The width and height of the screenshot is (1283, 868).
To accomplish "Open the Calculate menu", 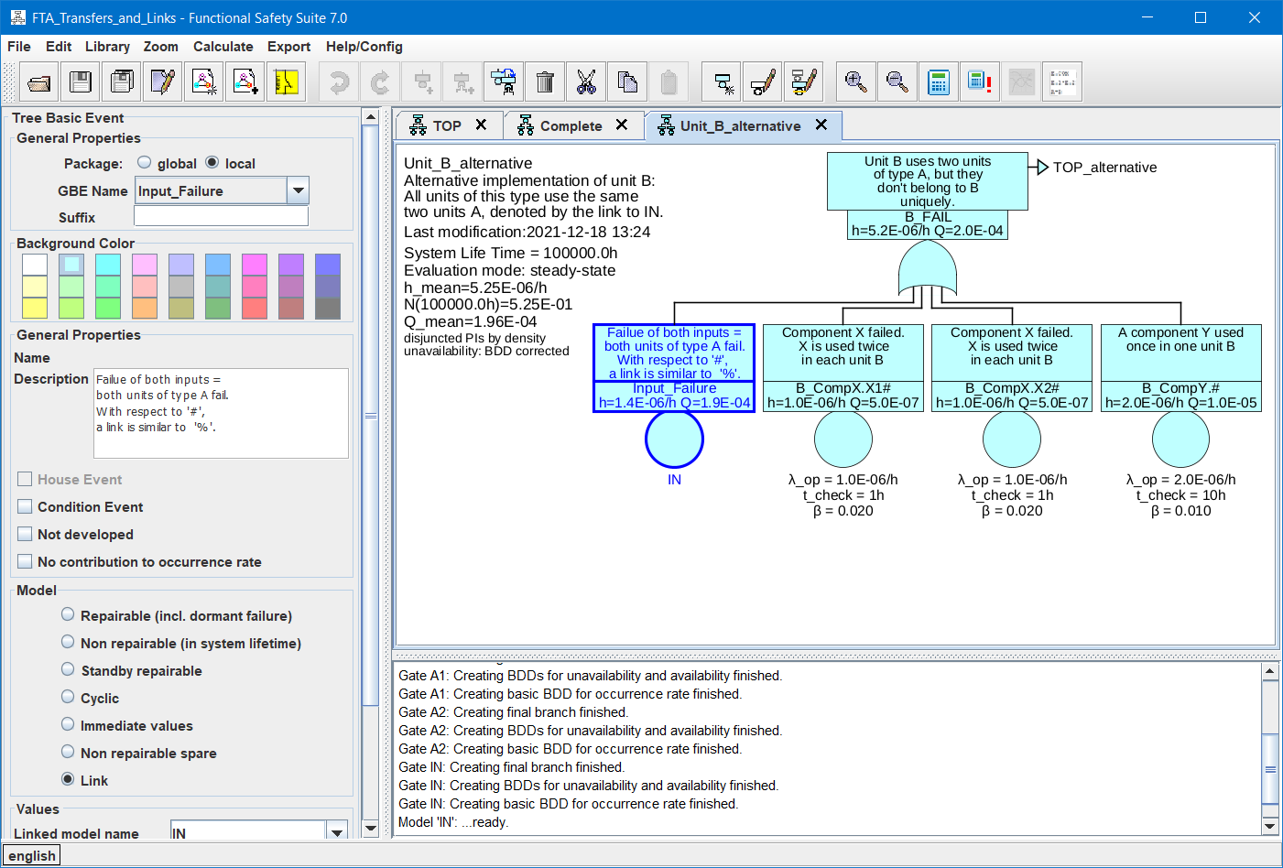I will [223, 47].
